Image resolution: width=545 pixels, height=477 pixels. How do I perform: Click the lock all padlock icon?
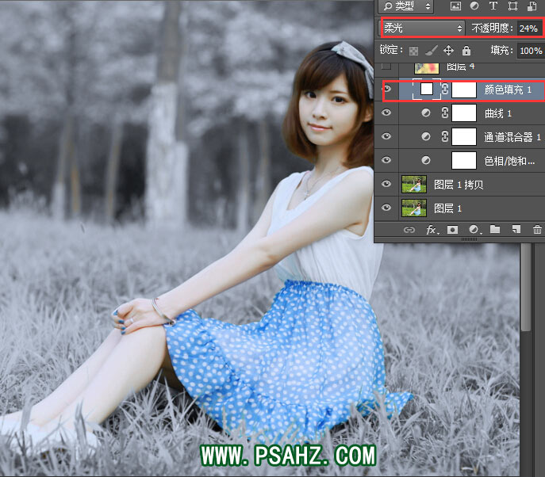[x=466, y=50]
